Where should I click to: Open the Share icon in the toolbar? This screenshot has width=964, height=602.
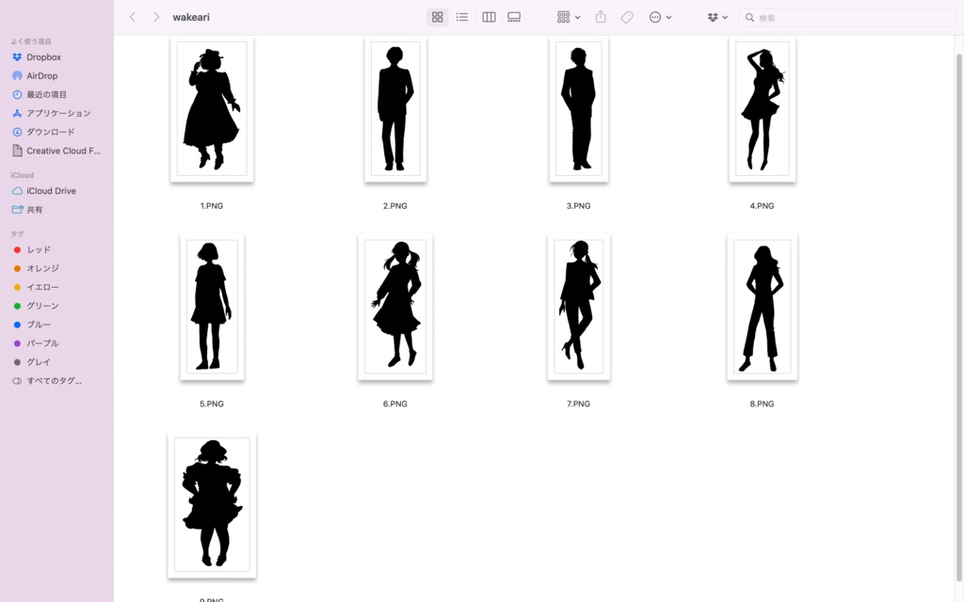point(600,16)
